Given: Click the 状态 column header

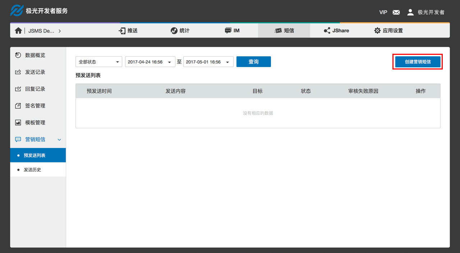Looking at the screenshot, I should pyautogui.click(x=306, y=91).
